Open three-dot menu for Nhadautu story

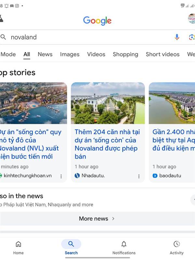point(139,176)
